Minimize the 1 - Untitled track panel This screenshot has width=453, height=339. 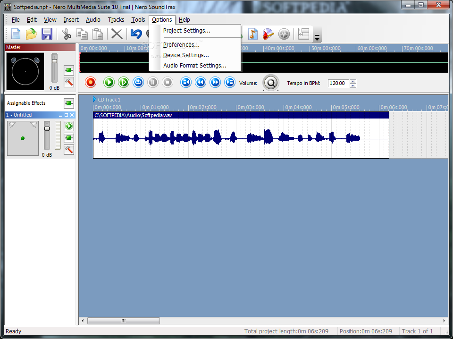coord(61,115)
